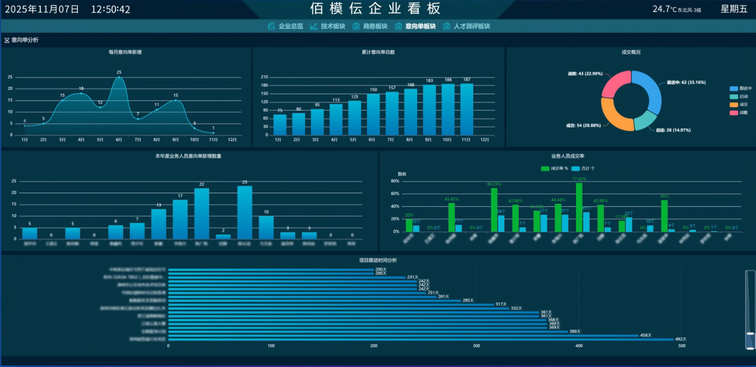Image resolution: width=756 pixels, height=367 pixels.
Task: Click the 企业总览 document icon
Action: 271,26
